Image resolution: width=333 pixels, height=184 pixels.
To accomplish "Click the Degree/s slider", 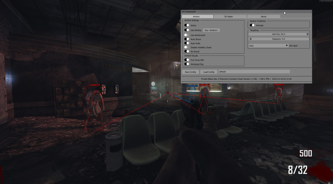I will pos(279,39).
